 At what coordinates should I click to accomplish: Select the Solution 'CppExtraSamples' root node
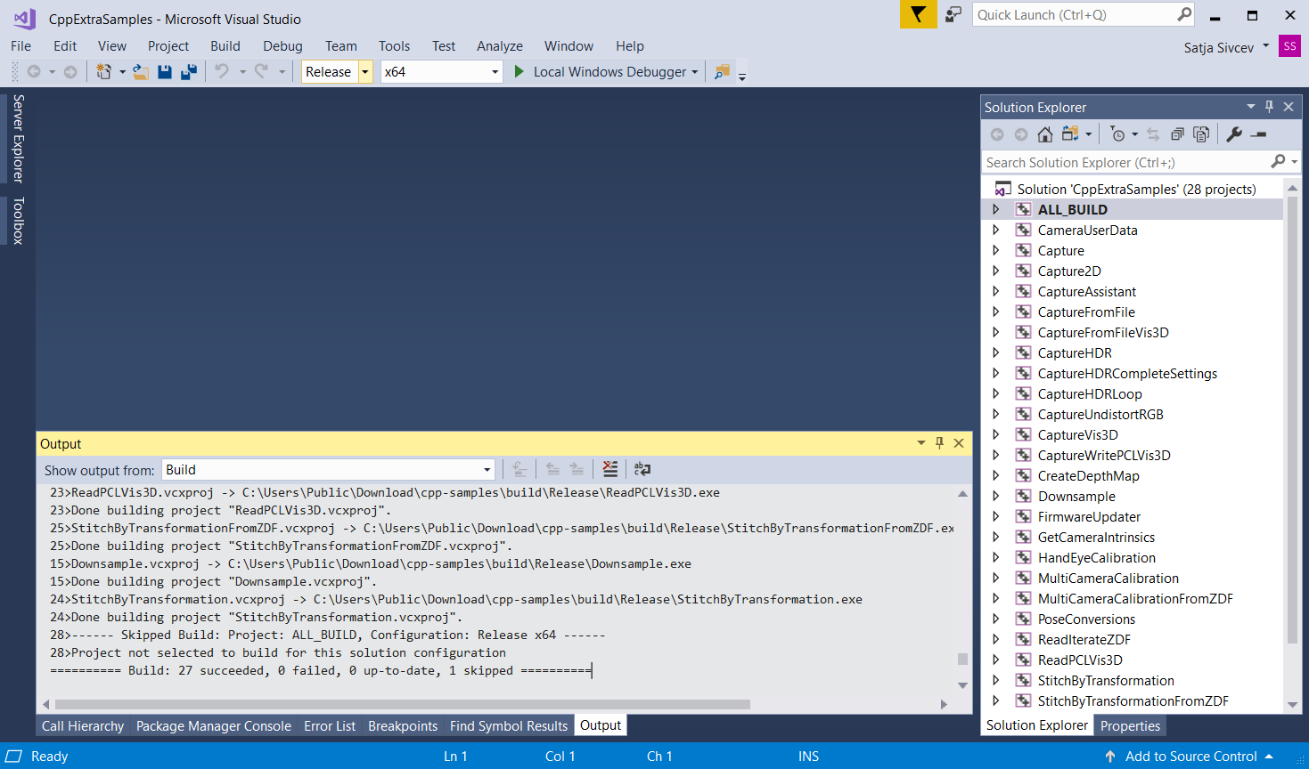[x=1136, y=189]
